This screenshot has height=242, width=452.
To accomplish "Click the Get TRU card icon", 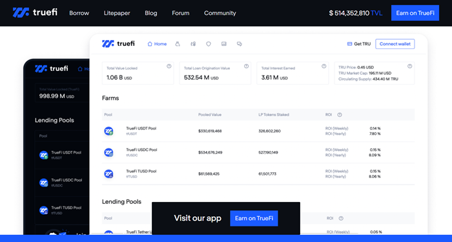I will (350, 44).
